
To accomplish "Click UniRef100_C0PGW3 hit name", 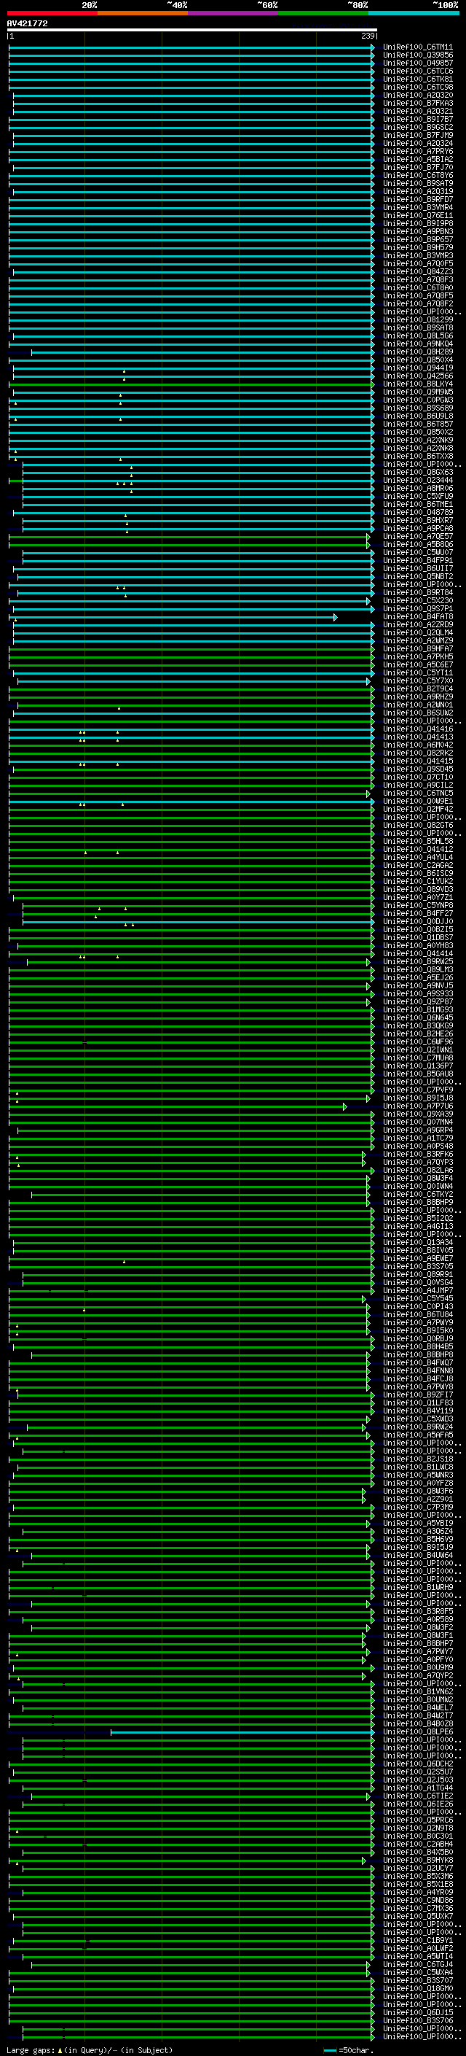I will [417, 400].
